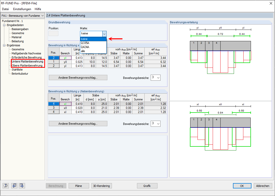
Task: Confirm with the OK button
Action: pos(242,186)
